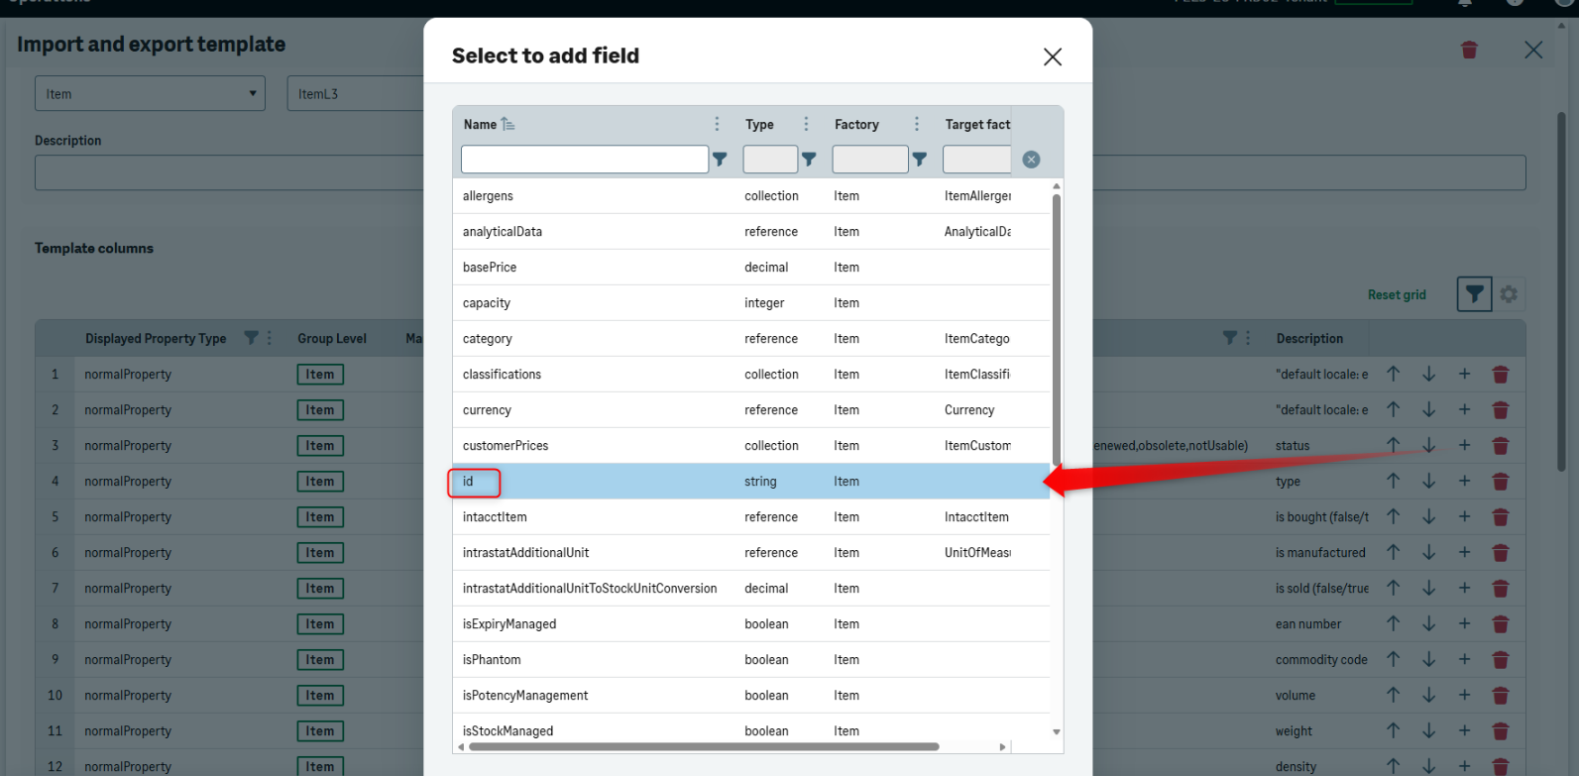The image size is (1579, 776).
Task: Open Name column filter funnel icon
Action: click(x=720, y=160)
